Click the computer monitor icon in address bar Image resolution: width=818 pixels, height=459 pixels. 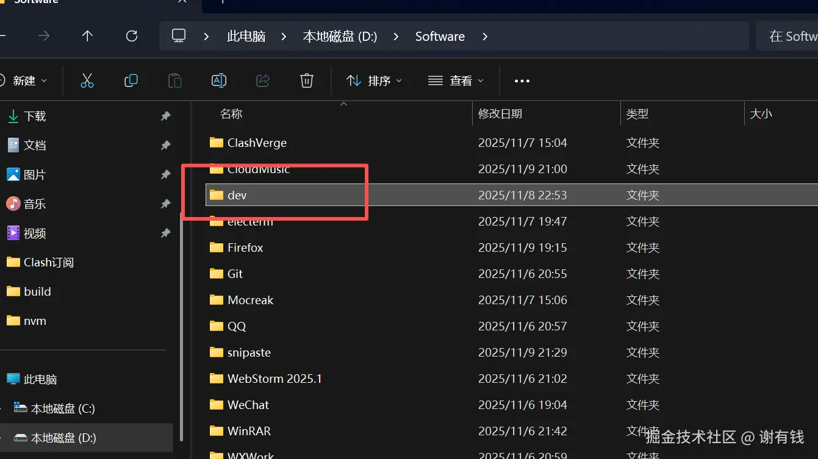(x=179, y=36)
